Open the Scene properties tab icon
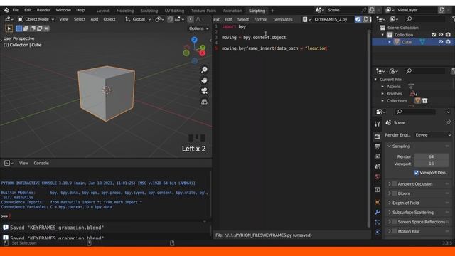Image resolution: width=455 pixels, height=256 pixels. tap(378, 167)
